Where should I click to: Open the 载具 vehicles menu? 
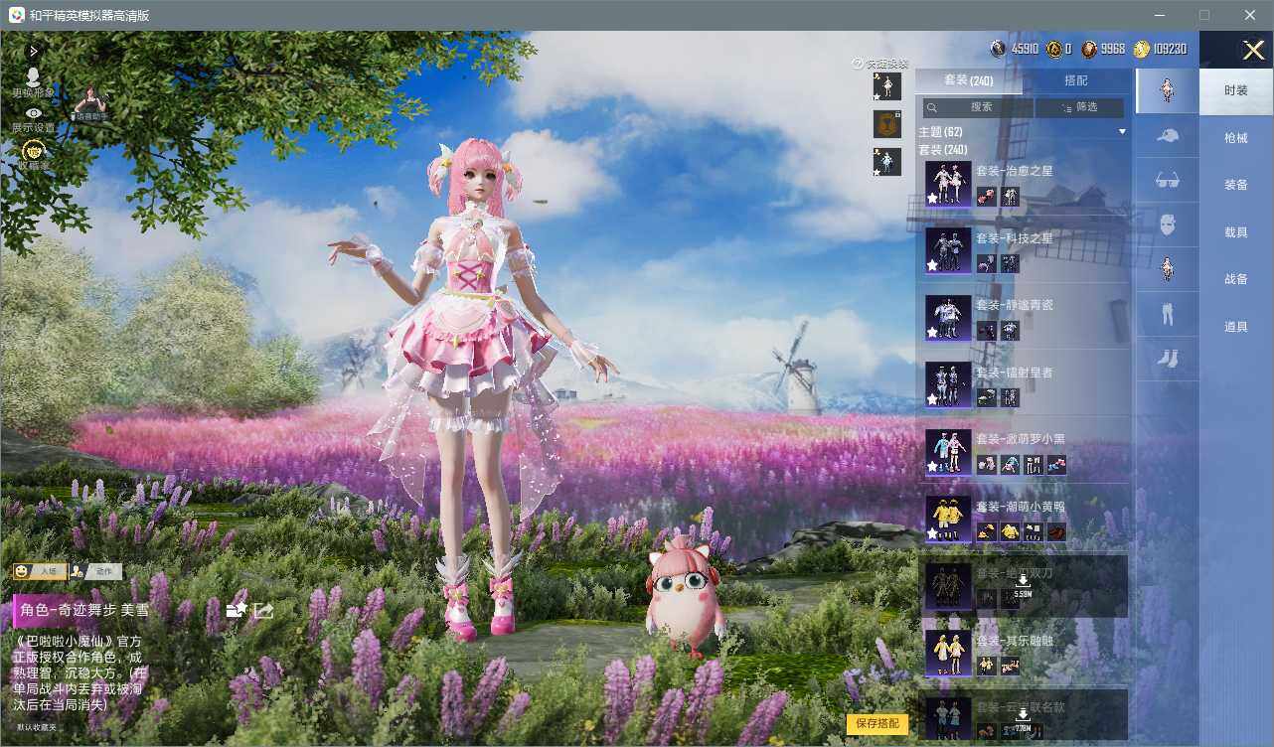[x=1236, y=232]
